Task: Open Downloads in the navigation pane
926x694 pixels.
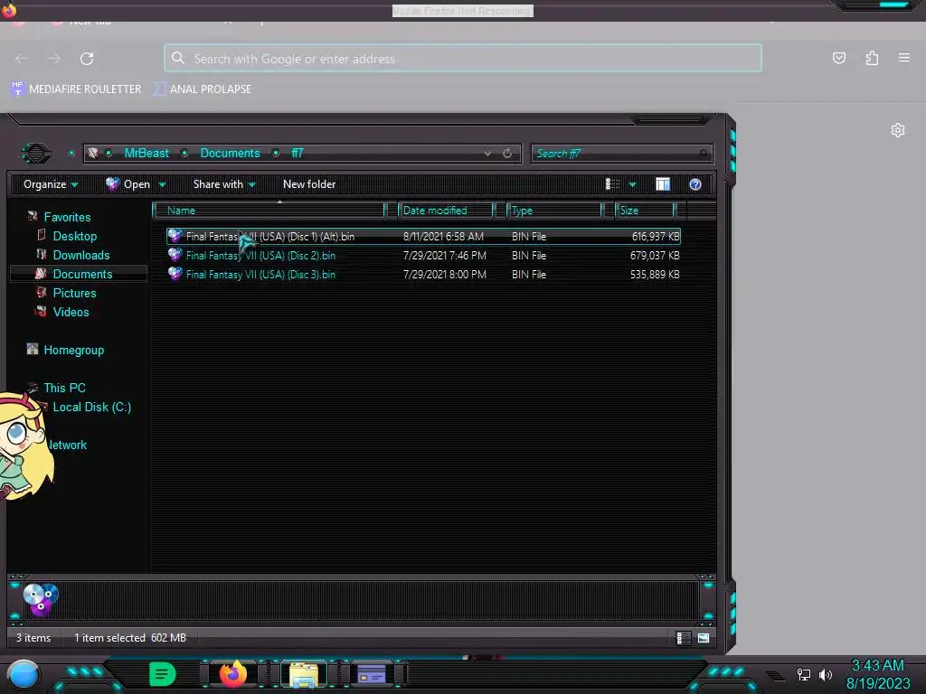Action: (80, 255)
